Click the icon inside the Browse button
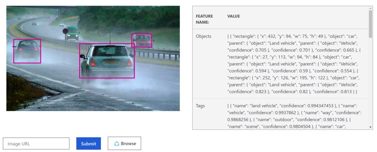377x152 pixels. pos(117,144)
